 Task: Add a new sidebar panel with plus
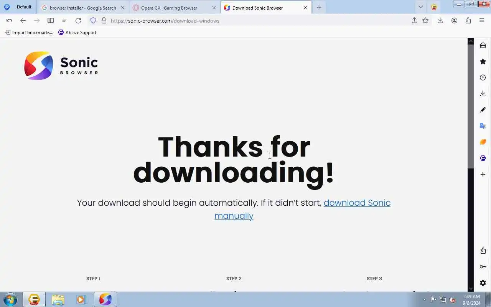tap(483, 174)
